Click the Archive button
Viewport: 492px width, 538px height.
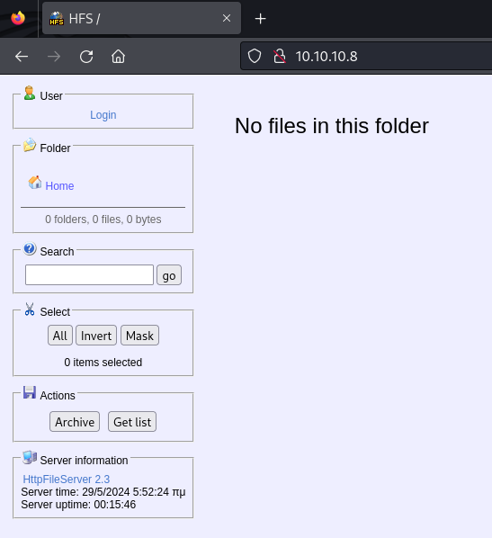pos(75,422)
